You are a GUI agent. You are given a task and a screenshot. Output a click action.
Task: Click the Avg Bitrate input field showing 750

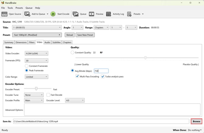pyautogui.click(x=101, y=71)
